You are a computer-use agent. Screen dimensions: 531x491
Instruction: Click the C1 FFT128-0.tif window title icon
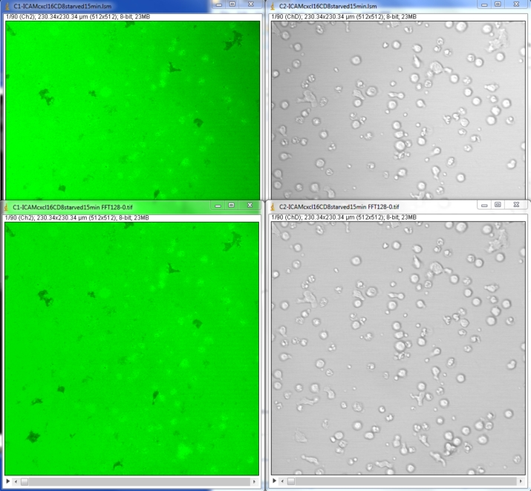click(7, 205)
